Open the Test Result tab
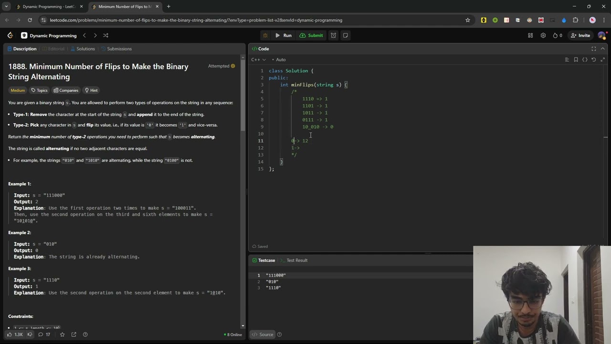This screenshot has height=344, width=611. [x=294, y=260]
